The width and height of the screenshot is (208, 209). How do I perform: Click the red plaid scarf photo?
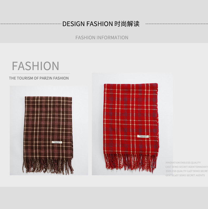tap(132, 124)
